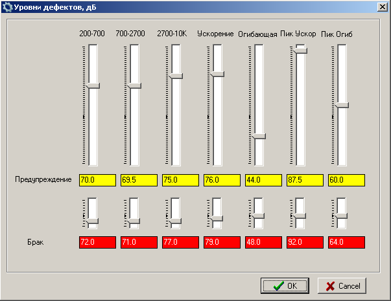Screen dimensions: 391x301
Task: Click the 2700-10K warning slider thumb
Action: coord(176,76)
